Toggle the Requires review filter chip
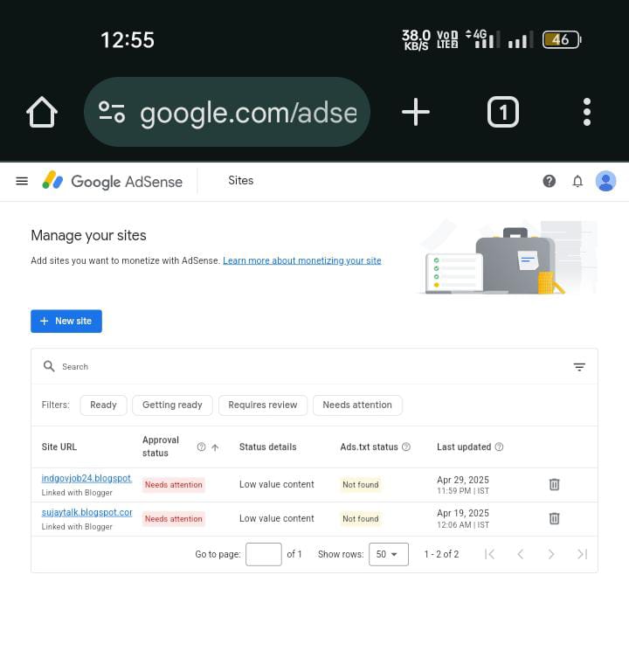This screenshot has width=629, height=665. (263, 405)
